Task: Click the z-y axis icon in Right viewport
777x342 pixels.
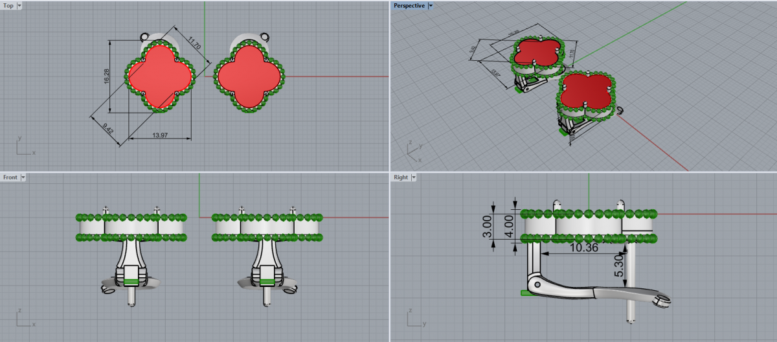Action: pyautogui.click(x=414, y=319)
